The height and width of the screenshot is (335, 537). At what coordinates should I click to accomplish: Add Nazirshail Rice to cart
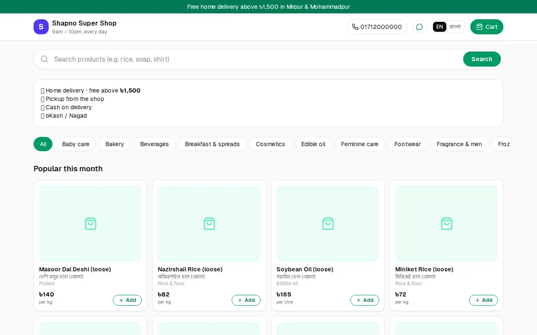[246, 300]
